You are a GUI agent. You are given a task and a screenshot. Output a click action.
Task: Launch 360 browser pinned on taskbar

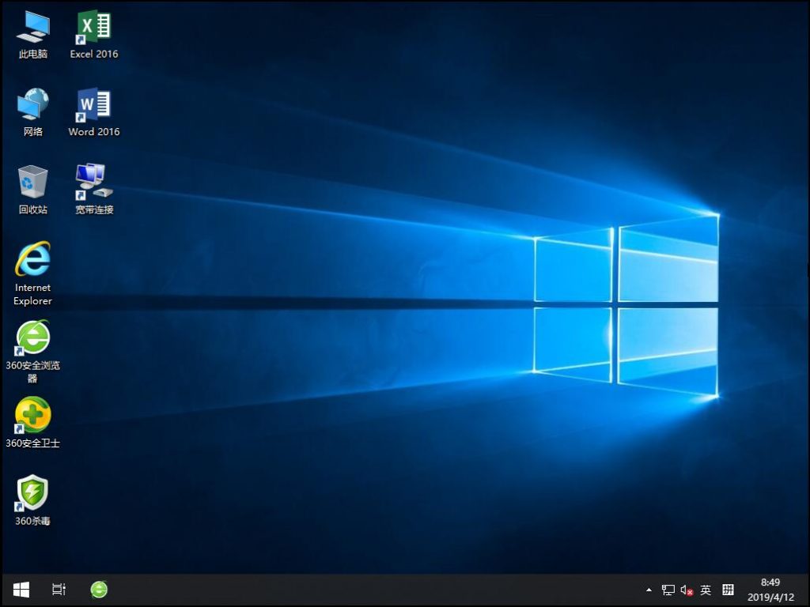pyautogui.click(x=99, y=590)
